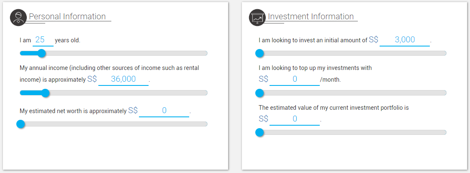Click the annual income field showing 36,000
The image size is (470, 173).
click(x=123, y=79)
